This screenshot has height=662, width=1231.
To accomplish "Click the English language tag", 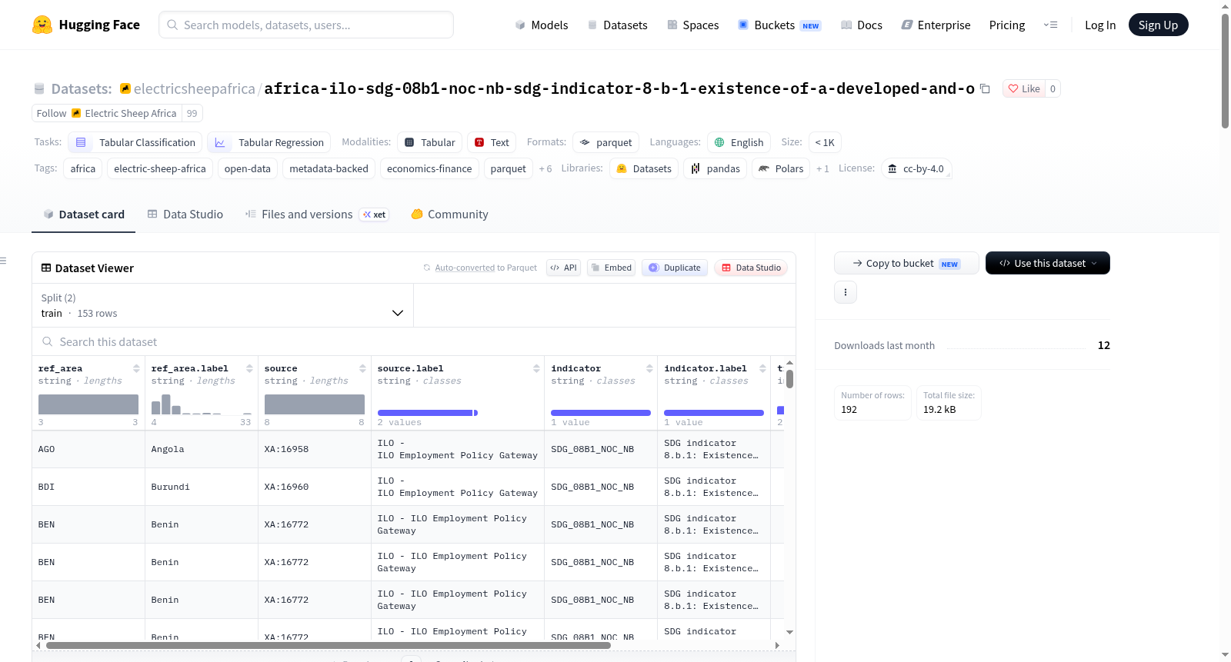I will click(x=739, y=142).
